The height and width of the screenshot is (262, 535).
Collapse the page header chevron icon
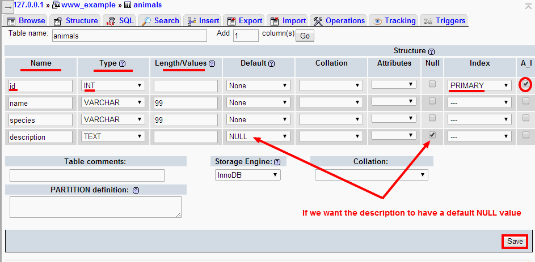[x=528, y=6]
